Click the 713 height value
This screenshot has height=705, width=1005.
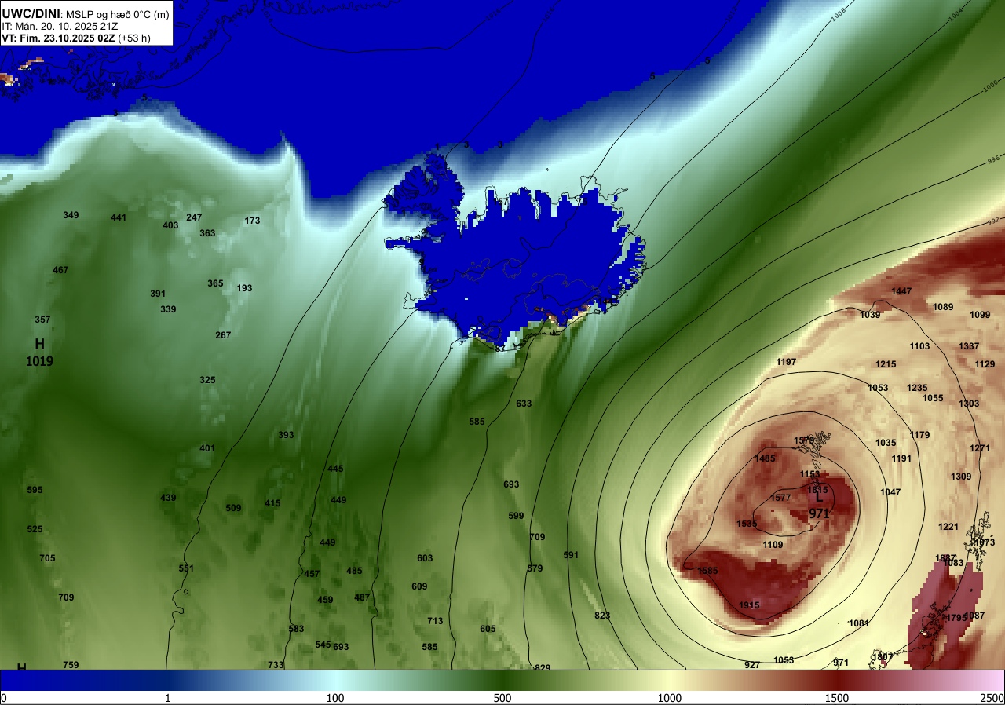(x=435, y=621)
